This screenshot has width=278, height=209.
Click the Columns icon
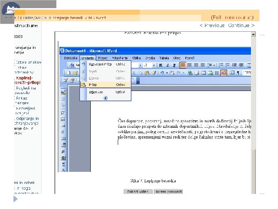(217, 73)
